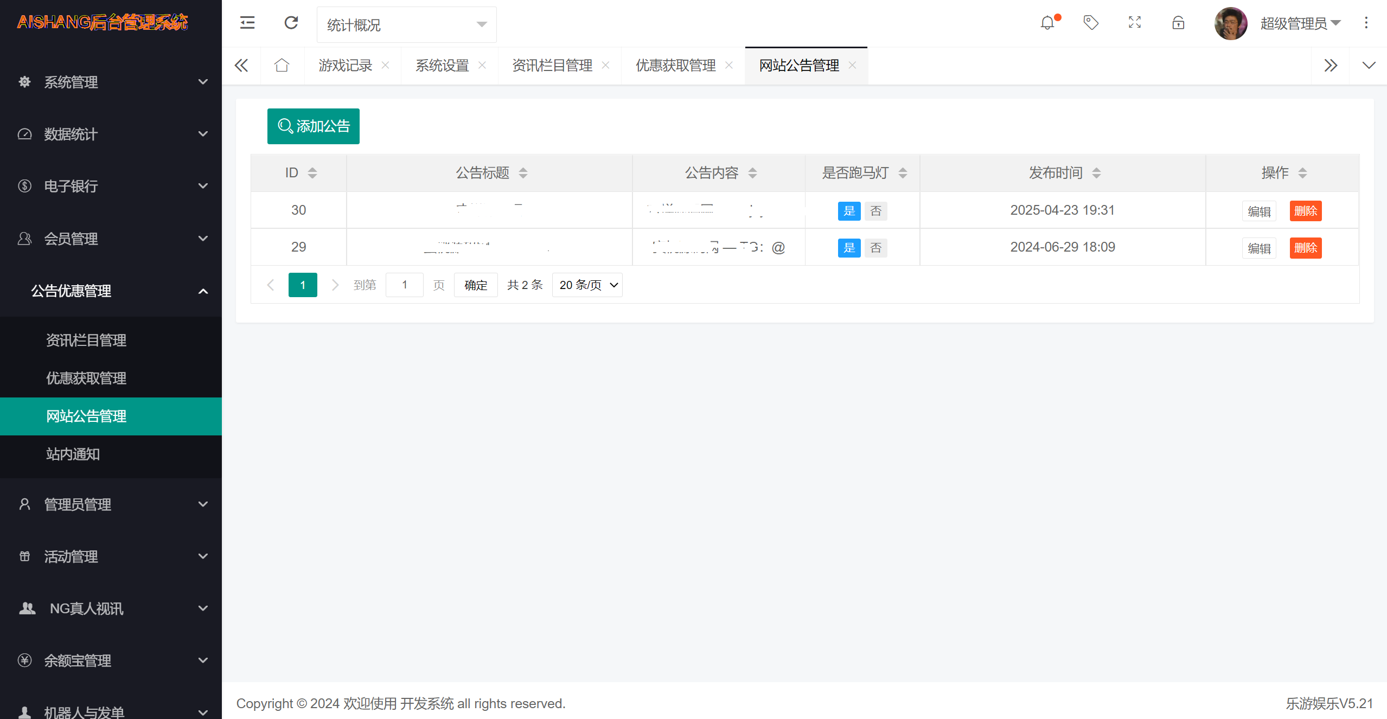This screenshot has height=719, width=1387.
Task: Refresh the page with reload icon
Action: [291, 23]
